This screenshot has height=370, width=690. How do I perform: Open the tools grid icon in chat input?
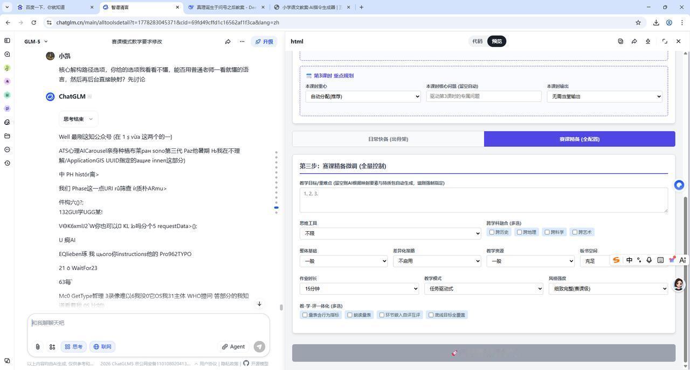pos(52,347)
